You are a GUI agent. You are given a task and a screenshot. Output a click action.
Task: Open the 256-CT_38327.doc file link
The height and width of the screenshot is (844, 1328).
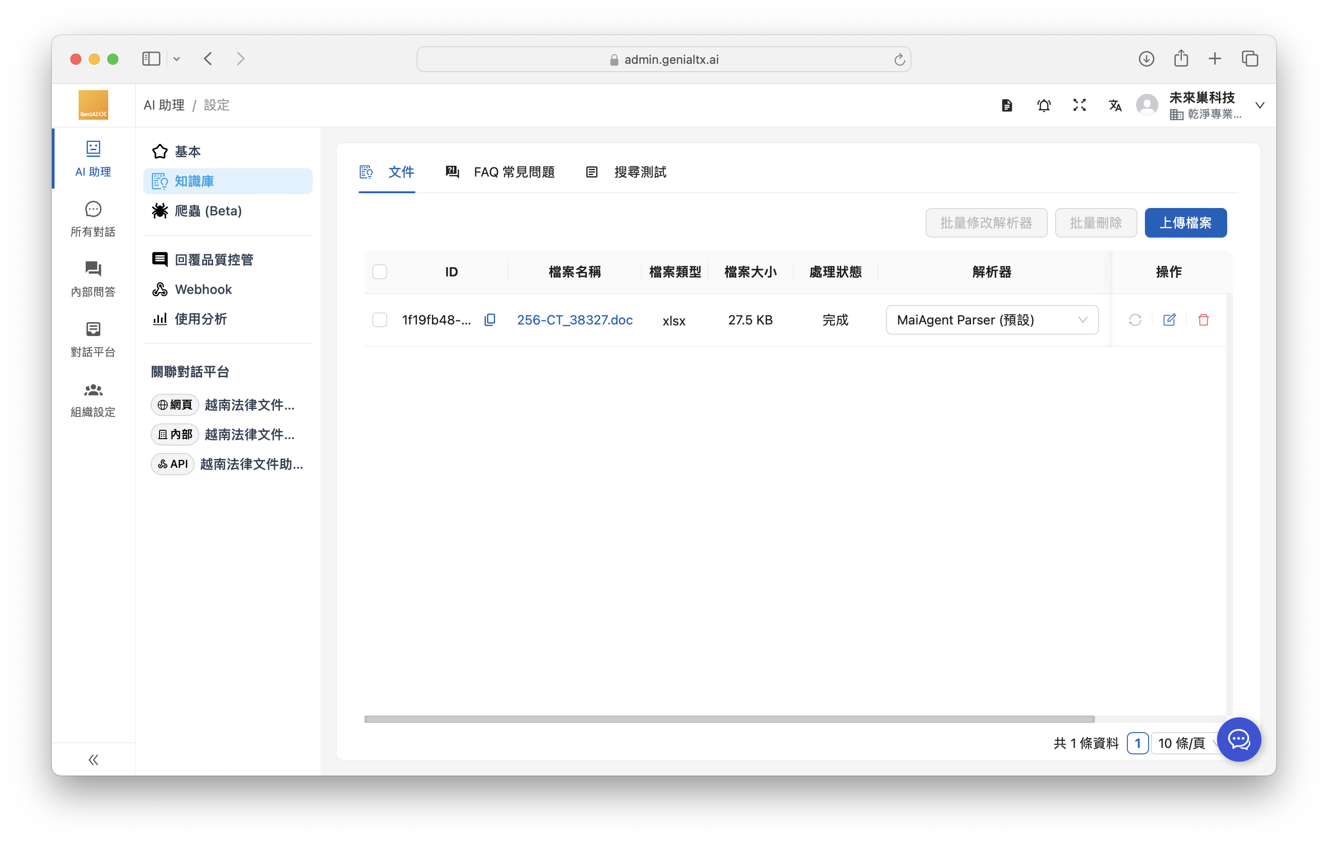pyautogui.click(x=574, y=320)
